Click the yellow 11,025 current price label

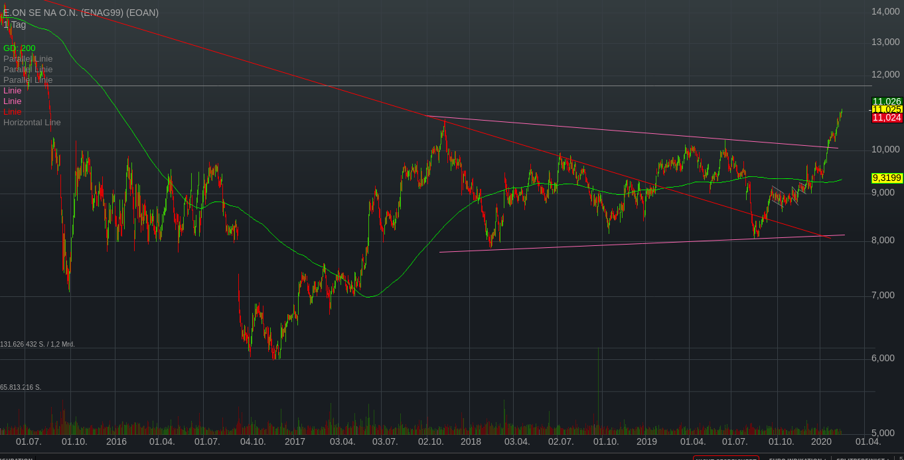[x=887, y=109]
